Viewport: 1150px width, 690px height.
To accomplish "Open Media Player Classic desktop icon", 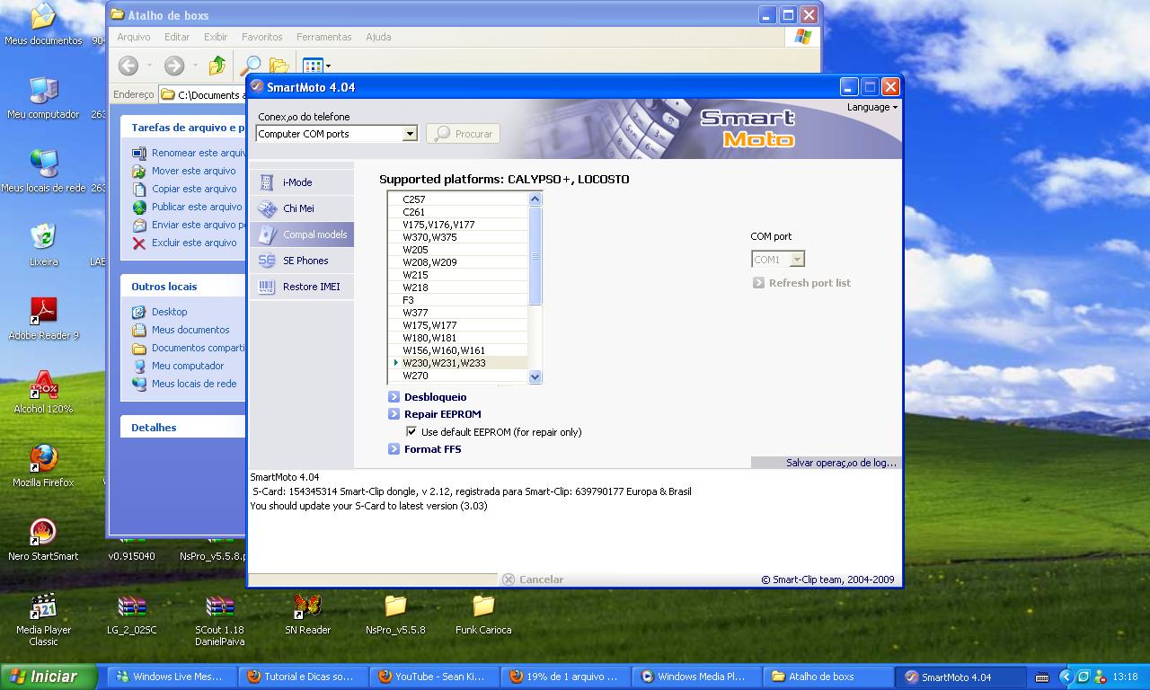I will click(43, 620).
